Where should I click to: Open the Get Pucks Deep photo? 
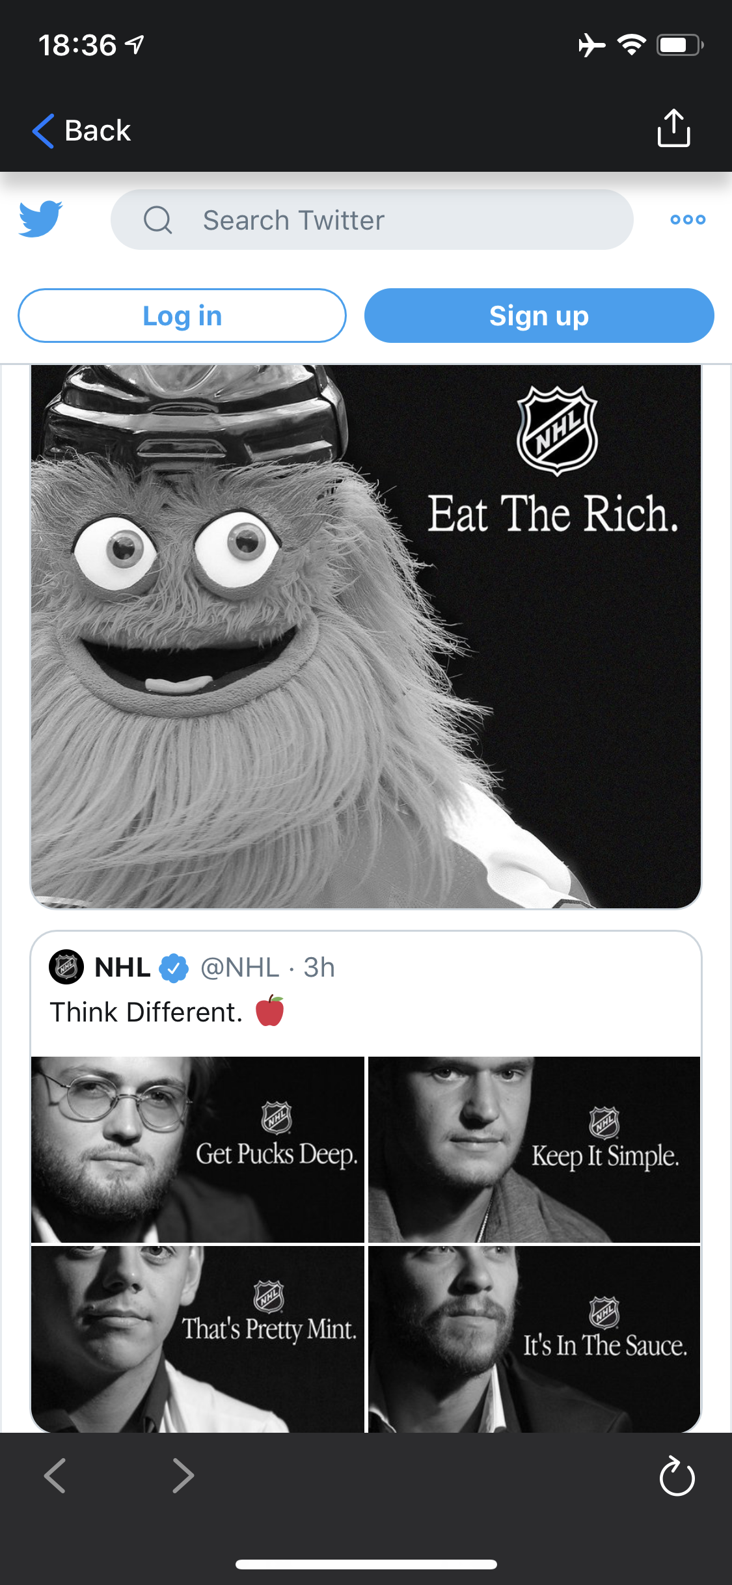click(198, 1149)
